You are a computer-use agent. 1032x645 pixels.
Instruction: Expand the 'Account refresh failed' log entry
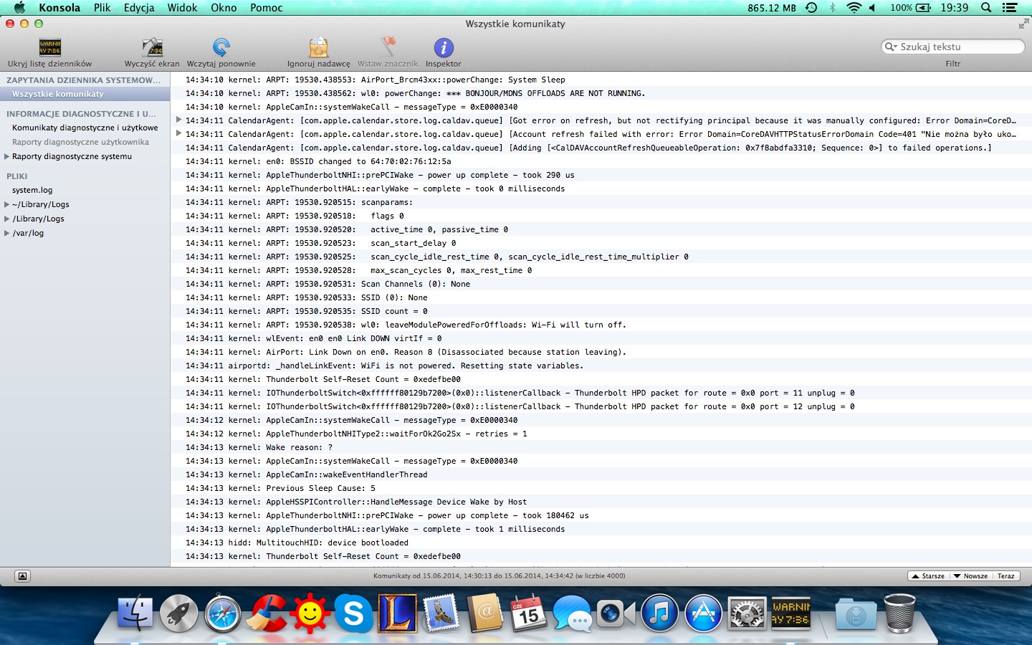click(178, 133)
